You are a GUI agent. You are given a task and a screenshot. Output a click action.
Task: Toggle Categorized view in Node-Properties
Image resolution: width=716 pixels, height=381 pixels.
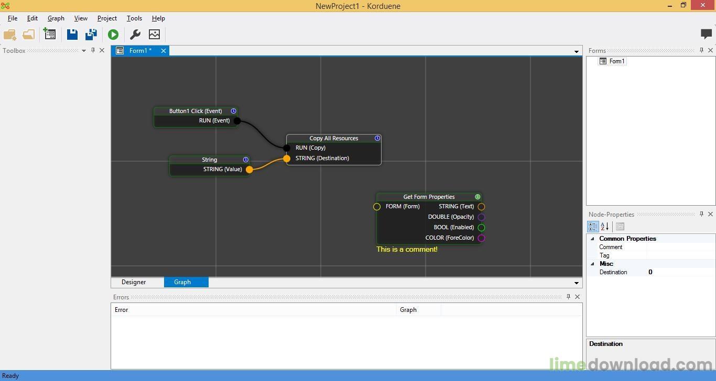point(593,227)
